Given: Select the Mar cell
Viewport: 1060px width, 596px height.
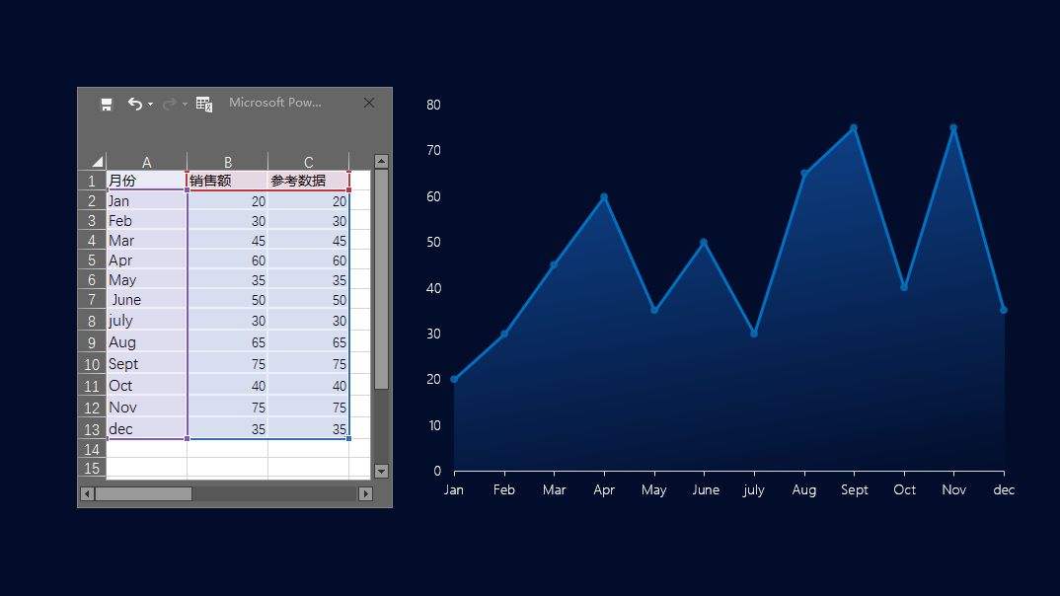Looking at the screenshot, I should tap(147, 240).
